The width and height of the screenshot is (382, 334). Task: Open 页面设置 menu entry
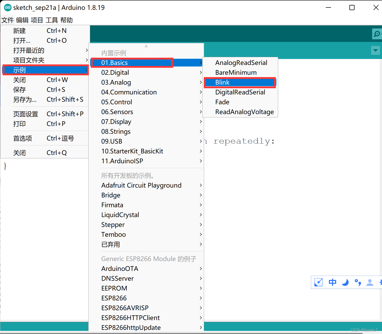(x=45, y=114)
